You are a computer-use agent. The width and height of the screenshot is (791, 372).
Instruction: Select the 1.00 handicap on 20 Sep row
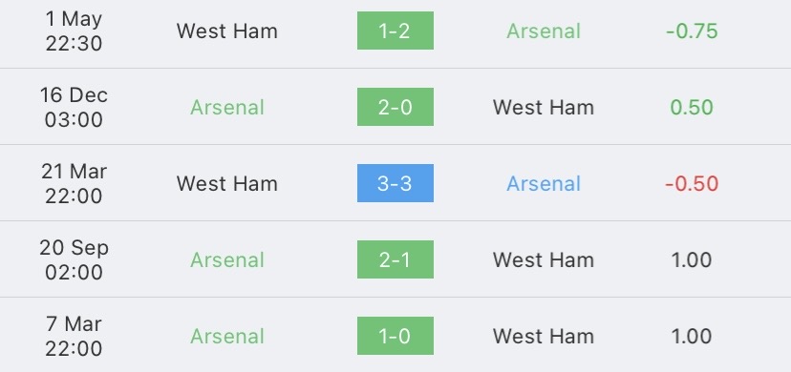point(692,260)
